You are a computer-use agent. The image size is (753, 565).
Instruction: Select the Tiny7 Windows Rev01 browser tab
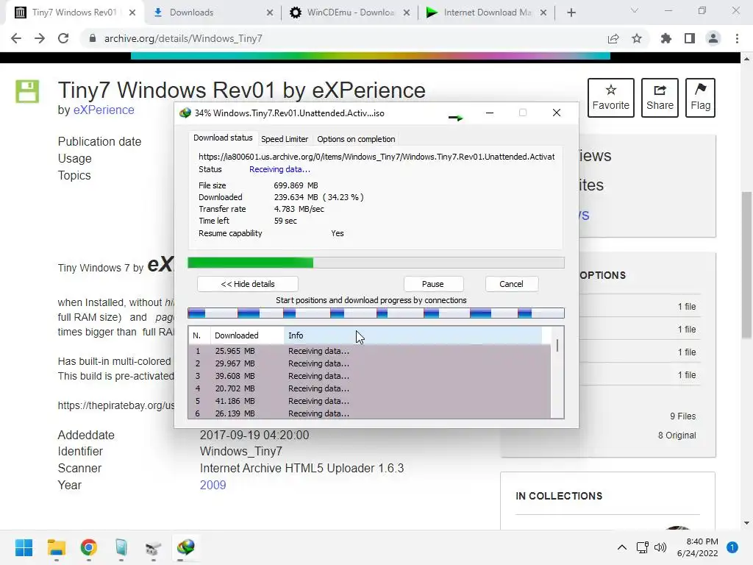(x=74, y=13)
